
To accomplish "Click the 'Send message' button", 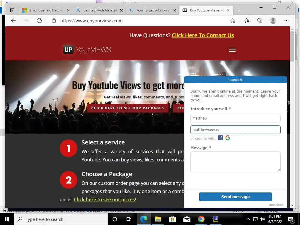I will [235, 197].
